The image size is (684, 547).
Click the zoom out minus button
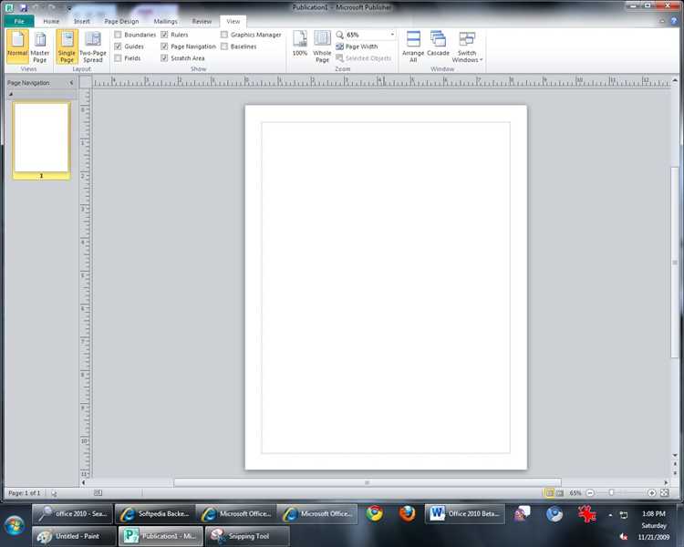point(590,493)
